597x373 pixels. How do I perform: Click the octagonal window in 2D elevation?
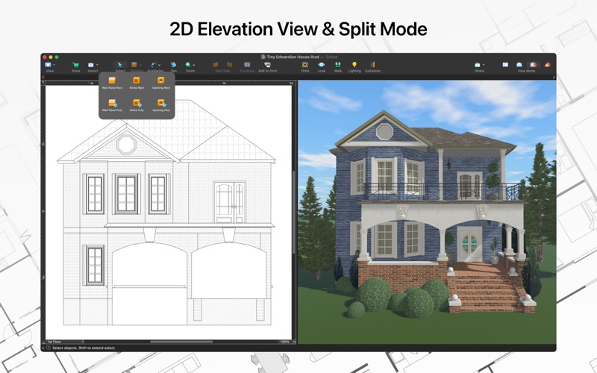point(126,144)
